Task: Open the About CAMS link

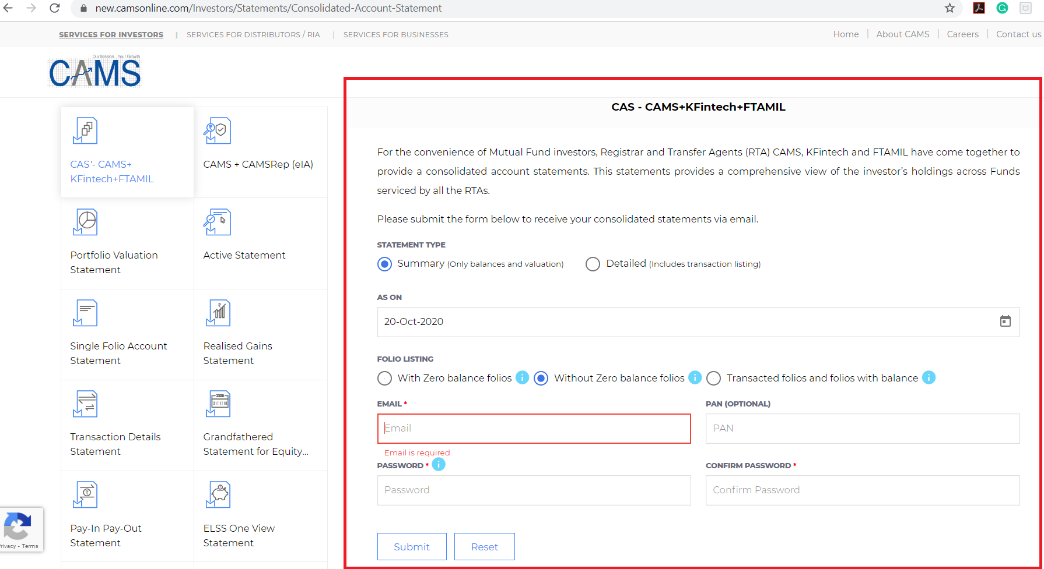Action: coord(902,34)
